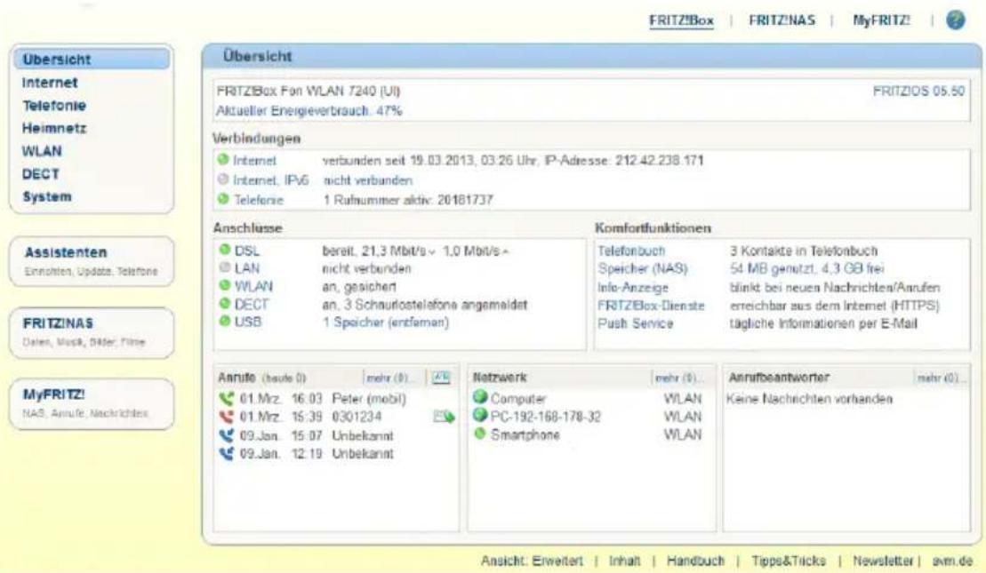Open the WLAN link under Anschlüsse

(253, 286)
